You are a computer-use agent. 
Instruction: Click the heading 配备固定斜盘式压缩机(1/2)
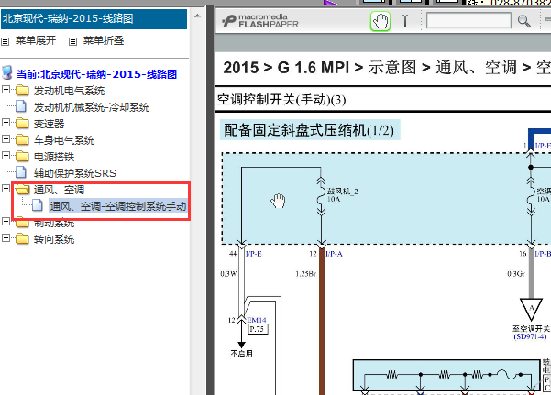309,130
